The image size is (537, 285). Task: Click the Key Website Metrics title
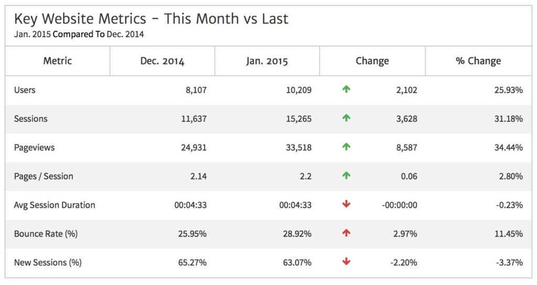pos(151,19)
